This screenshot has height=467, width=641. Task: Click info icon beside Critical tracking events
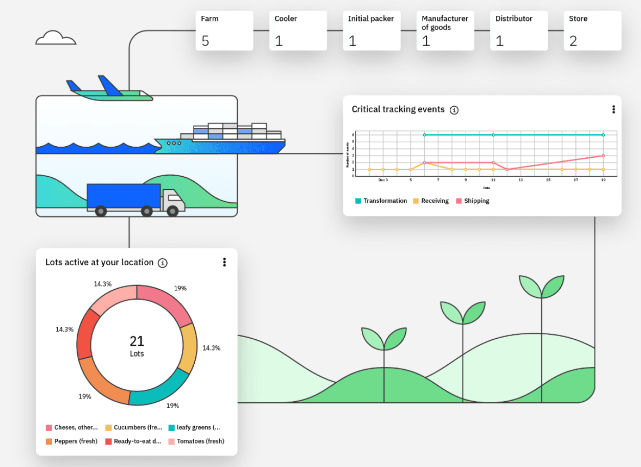(x=454, y=110)
